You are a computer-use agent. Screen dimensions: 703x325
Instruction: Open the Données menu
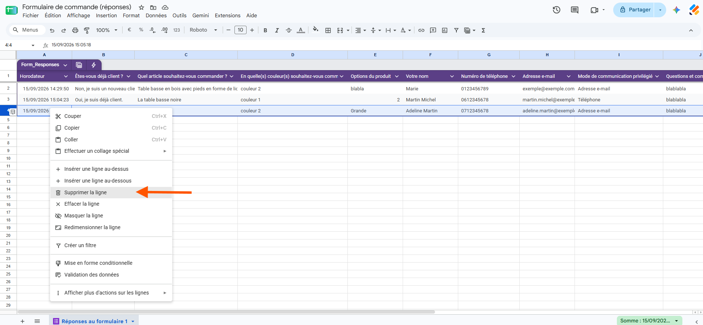tap(156, 15)
